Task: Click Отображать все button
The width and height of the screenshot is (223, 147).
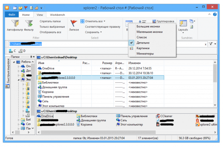Action: pyautogui.click(x=50, y=32)
